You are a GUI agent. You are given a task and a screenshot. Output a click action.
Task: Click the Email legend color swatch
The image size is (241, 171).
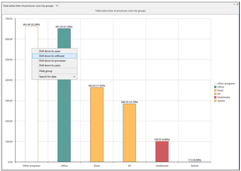click(215, 91)
